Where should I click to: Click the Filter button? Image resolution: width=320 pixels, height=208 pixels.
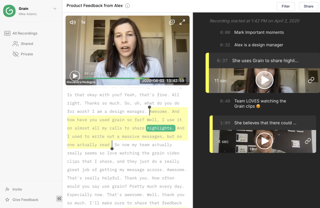click(x=286, y=6)
